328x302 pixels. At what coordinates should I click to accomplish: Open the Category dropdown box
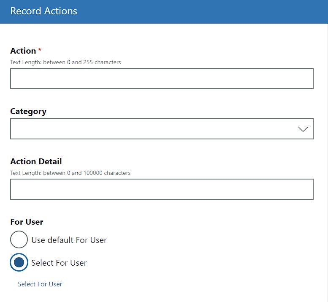point(162,129)
